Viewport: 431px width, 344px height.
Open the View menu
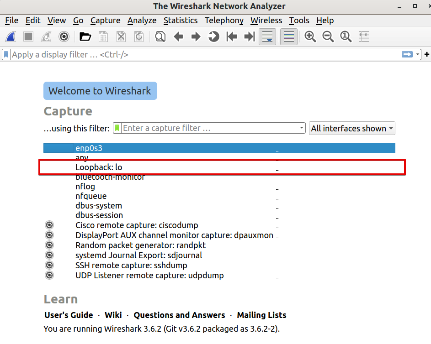click(57, 20)
